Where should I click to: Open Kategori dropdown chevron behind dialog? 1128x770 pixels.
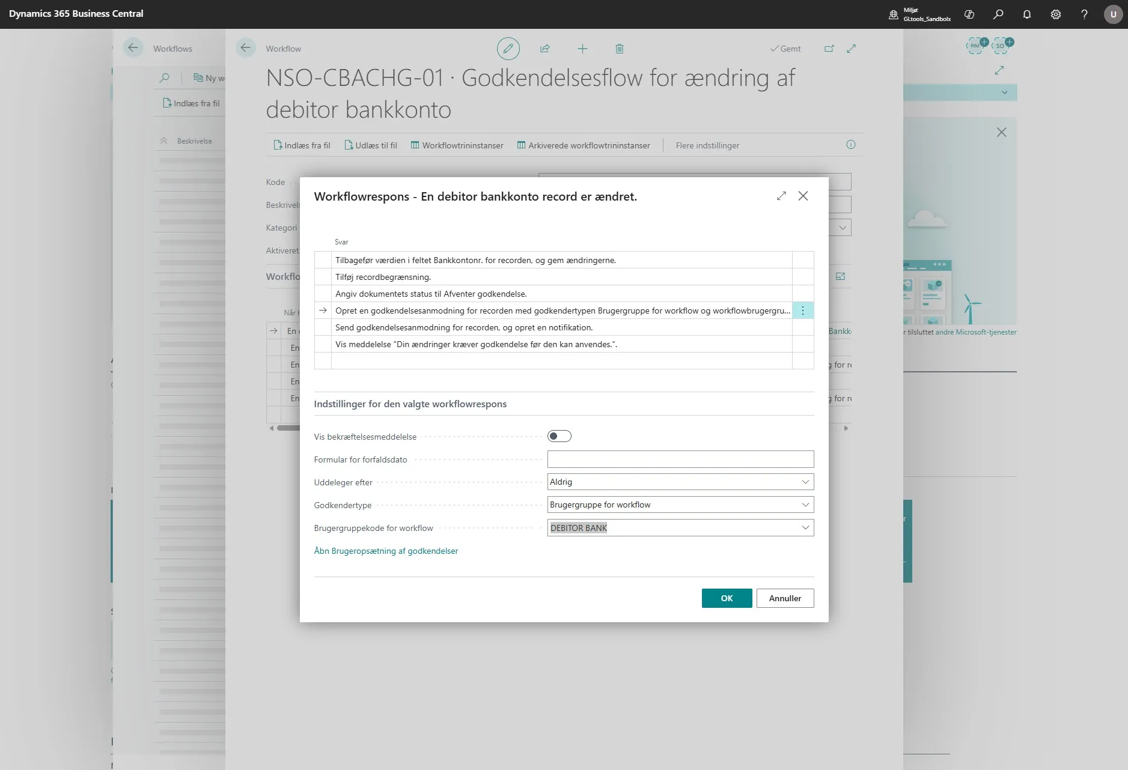[x=843, y=228]
